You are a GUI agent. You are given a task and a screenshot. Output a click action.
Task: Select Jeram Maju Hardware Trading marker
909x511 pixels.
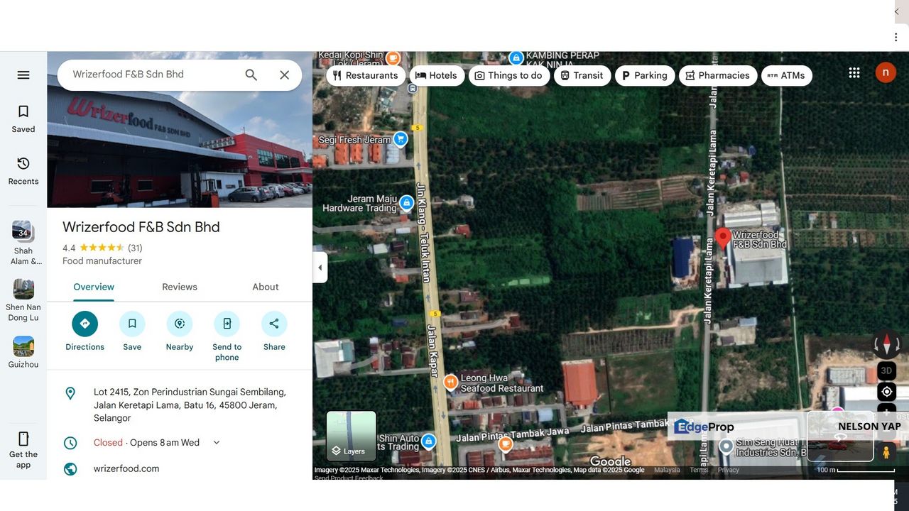coord(406,203)
